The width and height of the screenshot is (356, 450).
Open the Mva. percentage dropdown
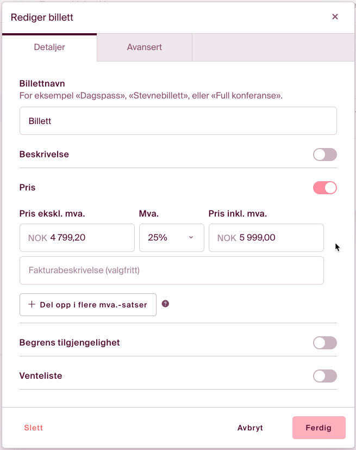(171, 238)
